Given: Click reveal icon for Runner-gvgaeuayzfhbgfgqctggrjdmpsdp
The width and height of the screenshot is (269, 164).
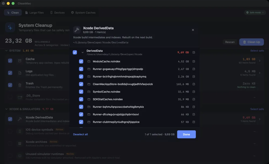Looking at the screenshot, I should 194,69.
